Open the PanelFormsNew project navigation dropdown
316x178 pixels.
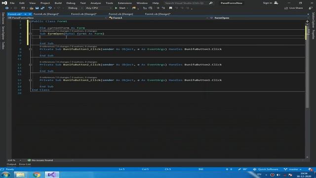pos(57,18)
